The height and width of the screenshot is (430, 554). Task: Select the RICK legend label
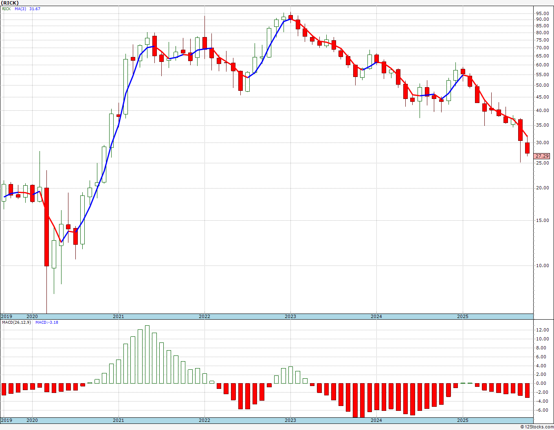(6, 9)
